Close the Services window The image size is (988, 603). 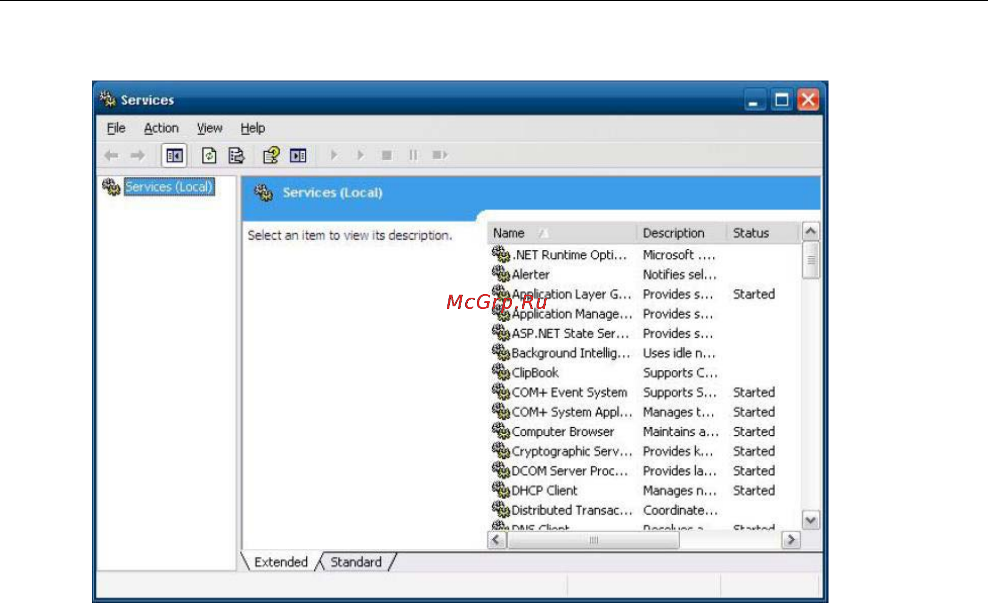808,100
